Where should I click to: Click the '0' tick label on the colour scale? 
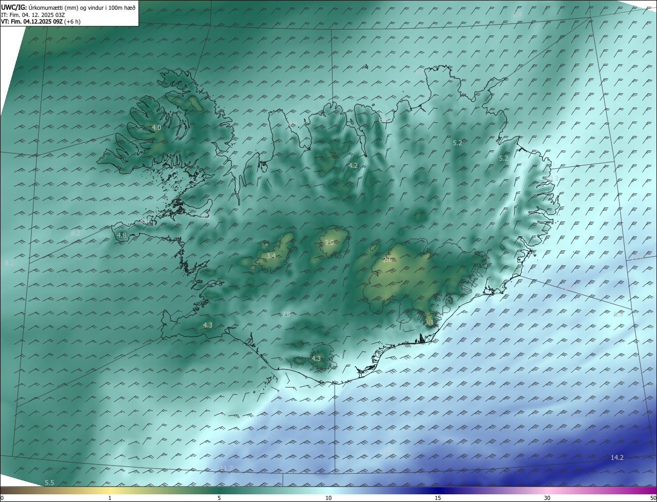tap(2, 498)
